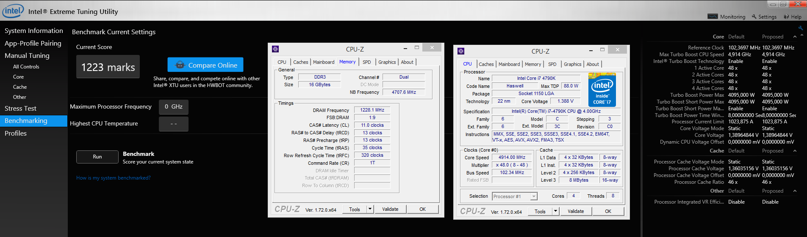Restore down the Intel XTU window
The height and width of the screenshot is (237, 807).
click(783, 4)
